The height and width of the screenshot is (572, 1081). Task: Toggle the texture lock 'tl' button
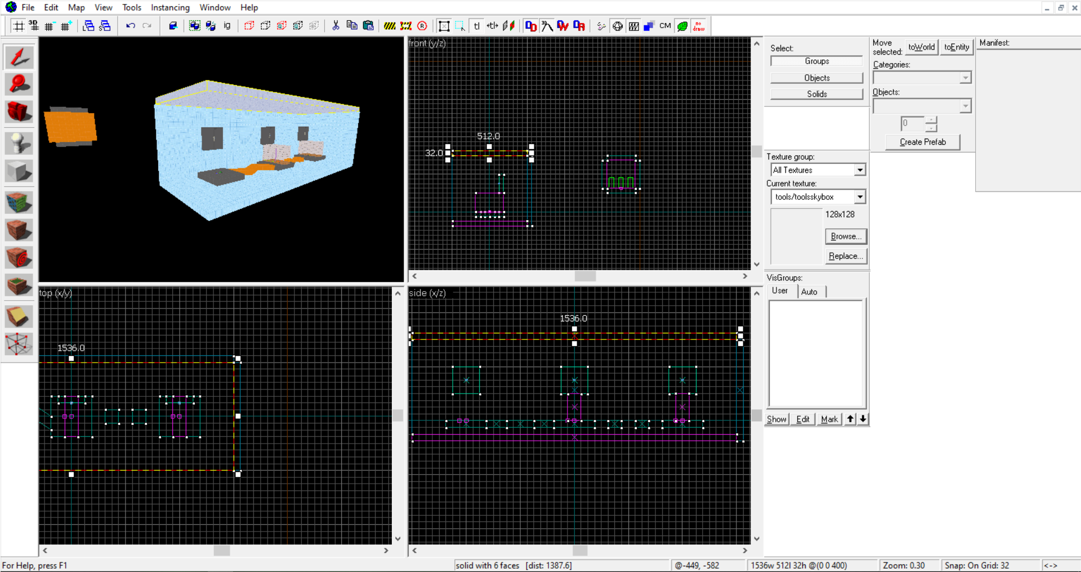pyautogui.click(x=477, y=26)
